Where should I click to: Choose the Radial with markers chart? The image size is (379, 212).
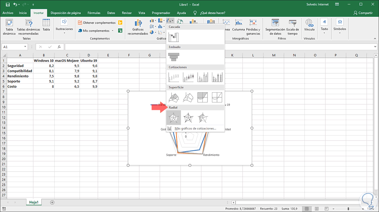(188, 118)
